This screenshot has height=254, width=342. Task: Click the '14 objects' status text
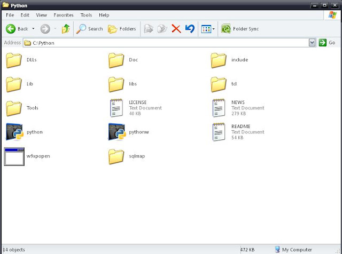click(x=14, y=250)
